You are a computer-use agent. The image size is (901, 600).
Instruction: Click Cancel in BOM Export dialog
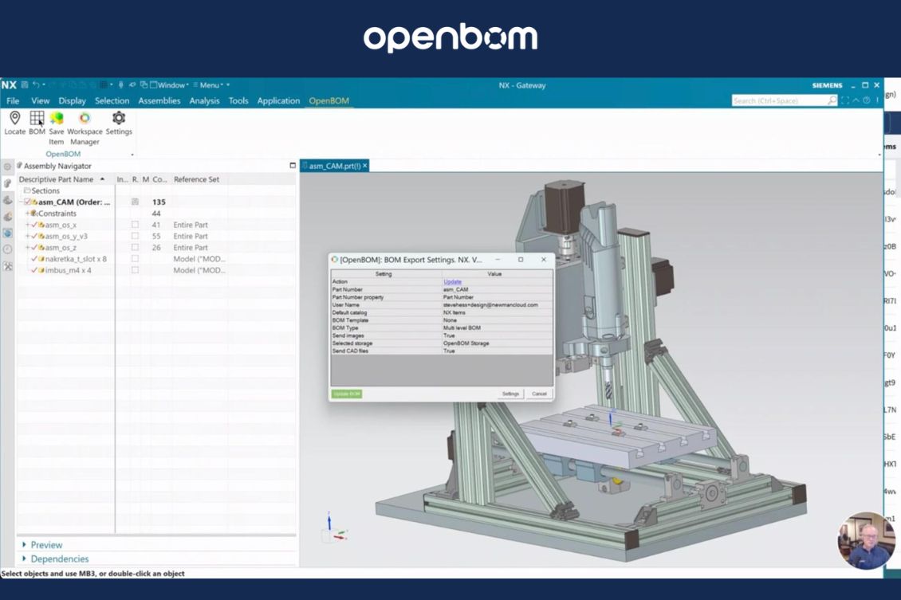tap(539, 394)
